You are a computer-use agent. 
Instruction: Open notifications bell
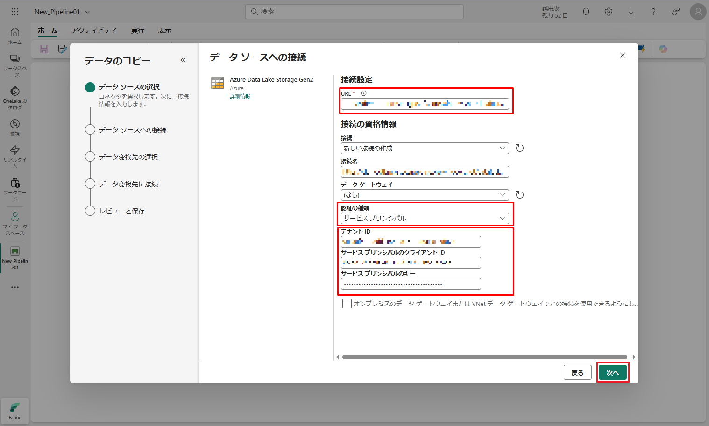pyautogui.click(x=586, y=12)
